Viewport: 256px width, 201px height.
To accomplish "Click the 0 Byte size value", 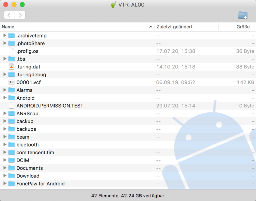I will pyautogui.click(x=247, y=106).
